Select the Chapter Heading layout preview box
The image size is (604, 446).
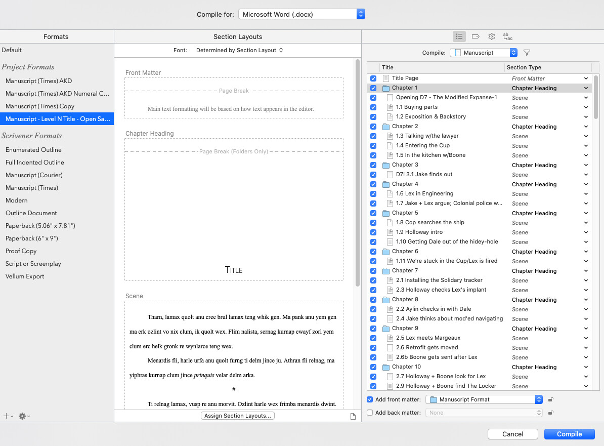[234, 210]
